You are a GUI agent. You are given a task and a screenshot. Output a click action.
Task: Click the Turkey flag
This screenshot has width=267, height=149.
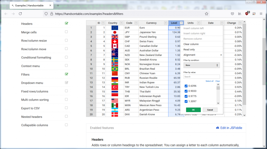pos(115,87)
